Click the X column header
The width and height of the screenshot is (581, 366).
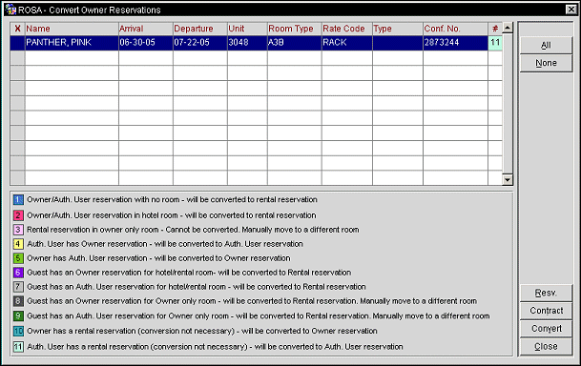[17, 29]
